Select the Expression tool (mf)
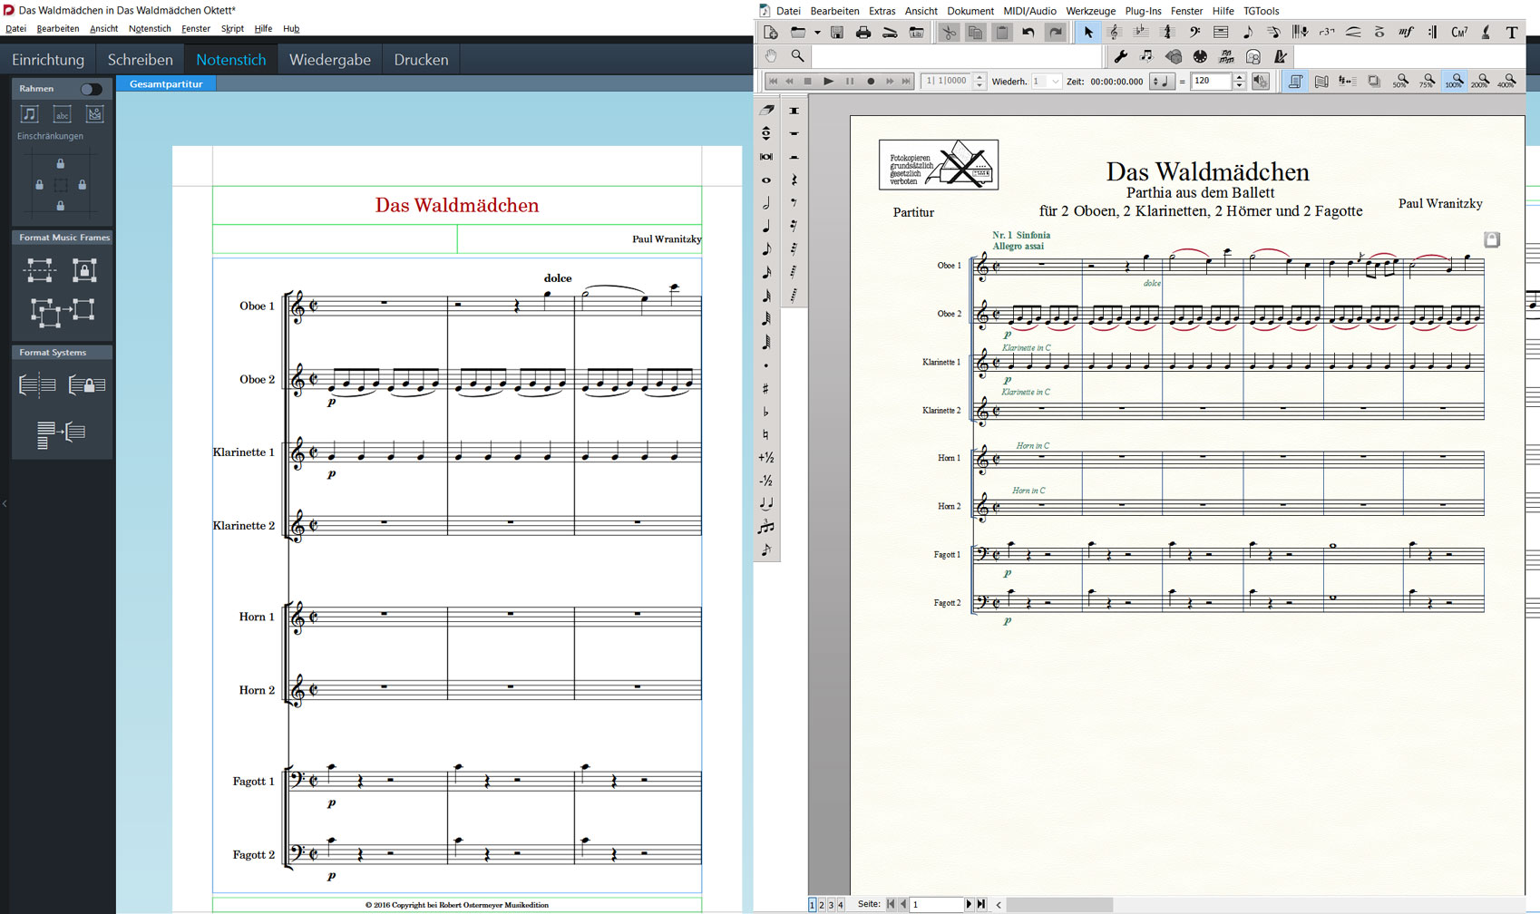The height and width of the screenshot is (914, 1540). click(1406, 33)
